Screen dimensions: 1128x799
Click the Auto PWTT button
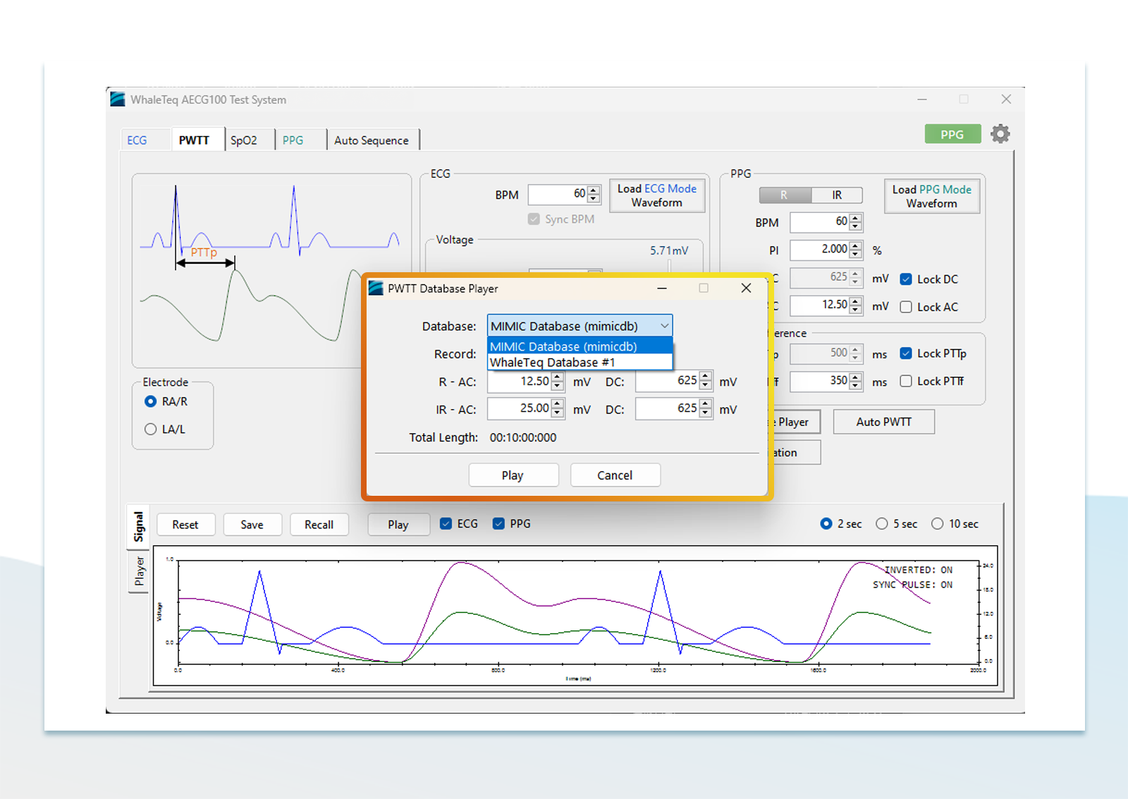884,422
